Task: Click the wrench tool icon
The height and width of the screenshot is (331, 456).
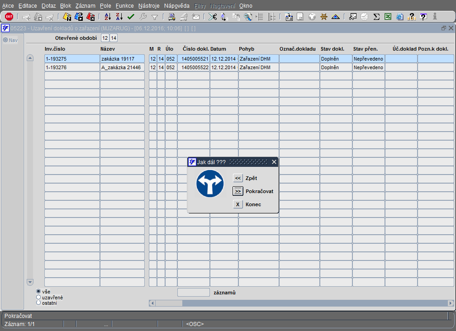Action: [x=143, y=17]
